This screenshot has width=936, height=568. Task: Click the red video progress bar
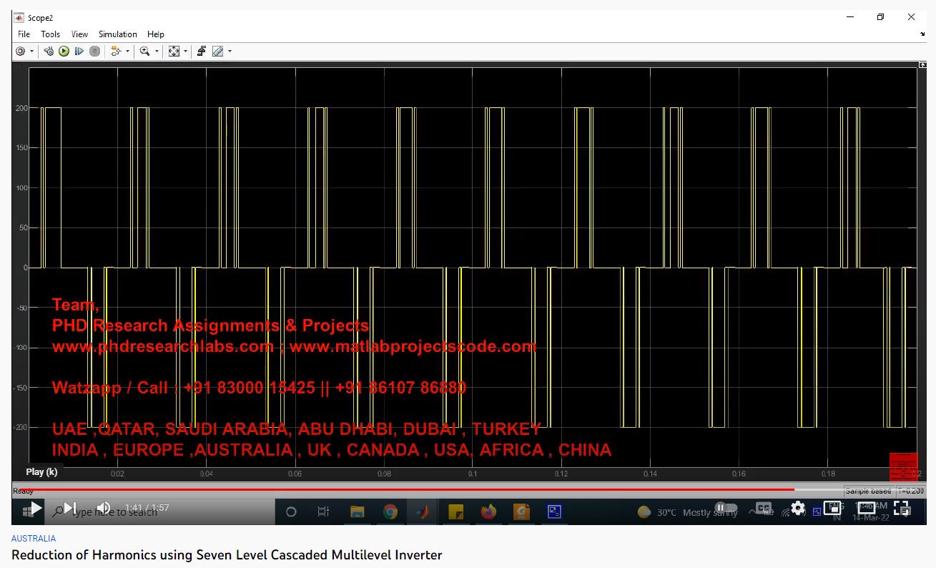(400, 490)
